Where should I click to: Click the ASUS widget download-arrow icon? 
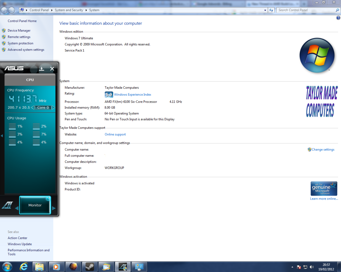[x=42, y=69]
